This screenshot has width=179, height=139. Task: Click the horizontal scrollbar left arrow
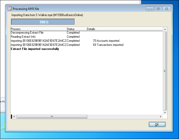click(x=14, y=117)
